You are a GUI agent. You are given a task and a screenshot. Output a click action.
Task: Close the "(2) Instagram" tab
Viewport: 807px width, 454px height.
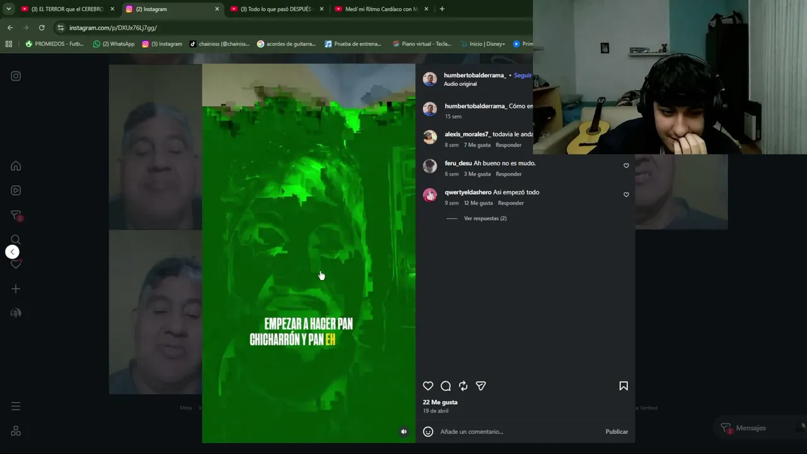[217, 9]
